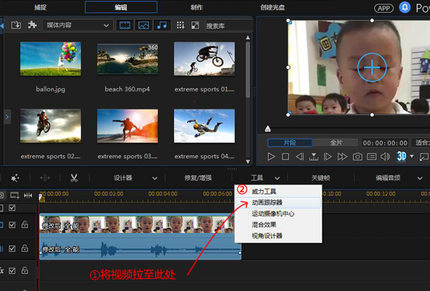
Task: Click the library scroll up arrow
Action: 248,37
